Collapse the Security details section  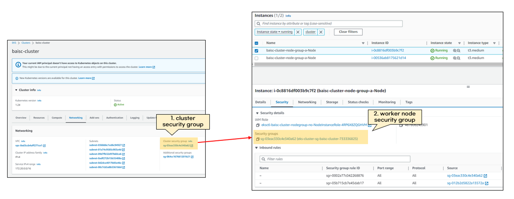click(x=257, y=113)
